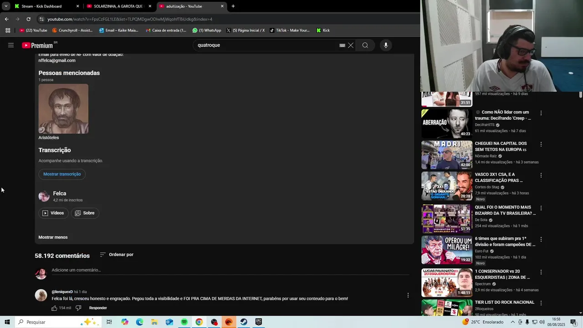Open Felca's 'Sobre' button
This screenshot has width=583, height=328.
(x=85, y=213)
